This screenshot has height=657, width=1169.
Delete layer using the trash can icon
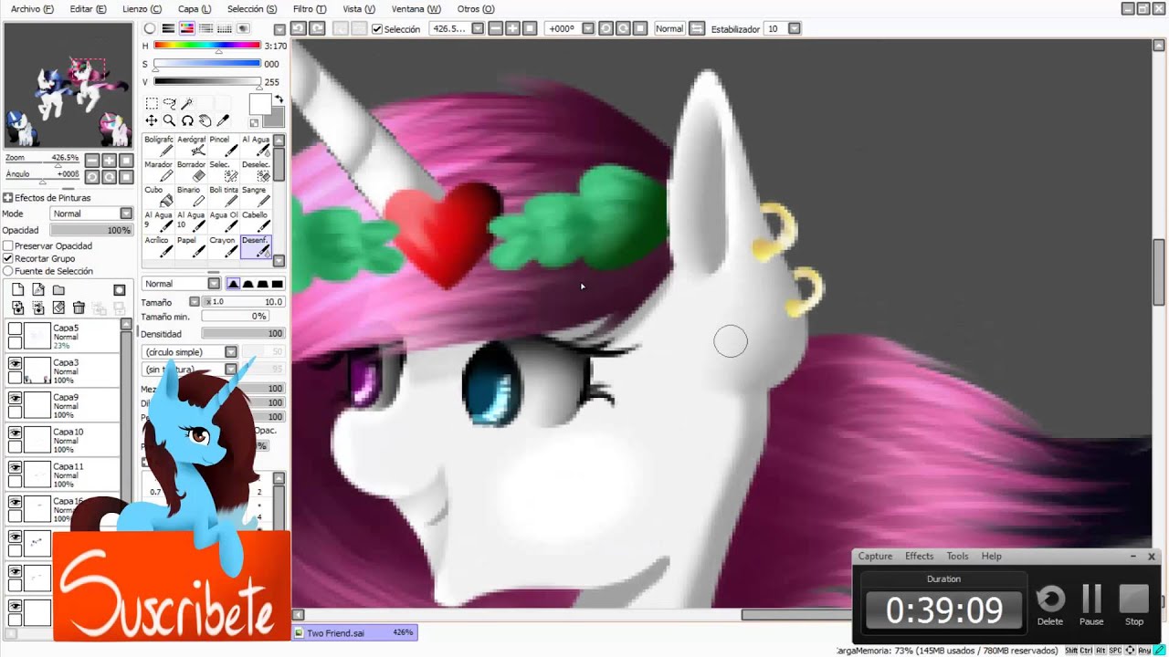coord(79,308)
